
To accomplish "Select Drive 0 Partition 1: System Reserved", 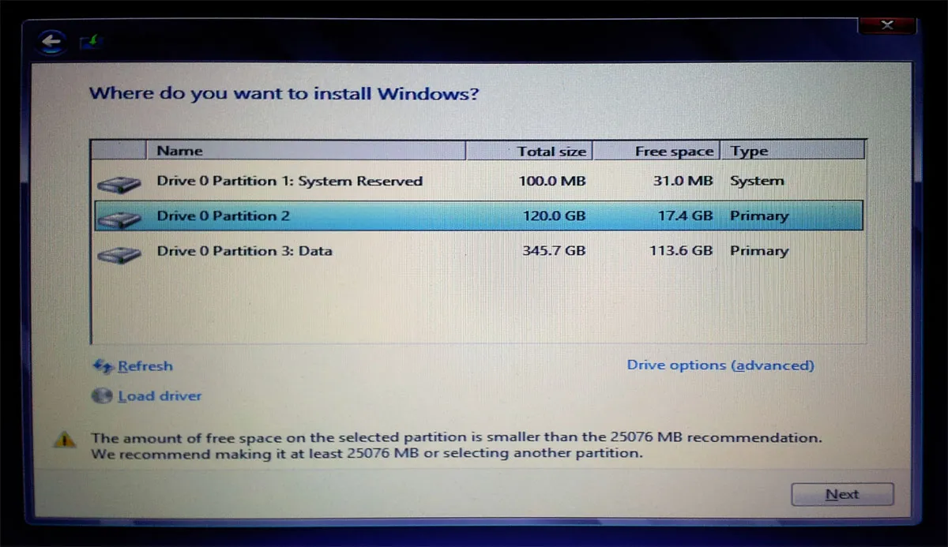I will coord(289,182).
